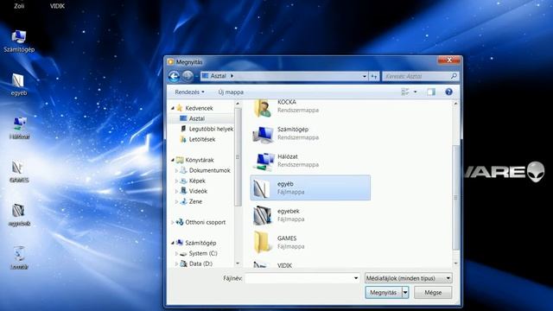This screenshot has height=311, width=553.
Task: Click the search magnifier icon
Action: click(x=454, y=76)
